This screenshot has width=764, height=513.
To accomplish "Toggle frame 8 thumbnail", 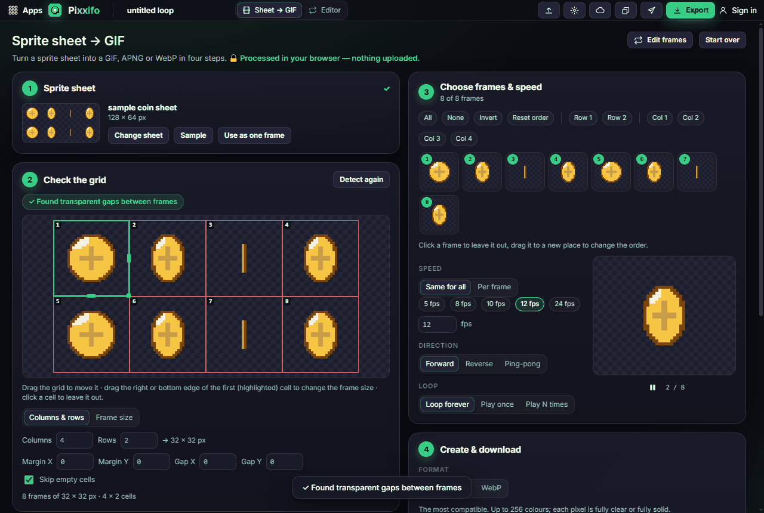I will pyautogui.click(x=439, y=215).
